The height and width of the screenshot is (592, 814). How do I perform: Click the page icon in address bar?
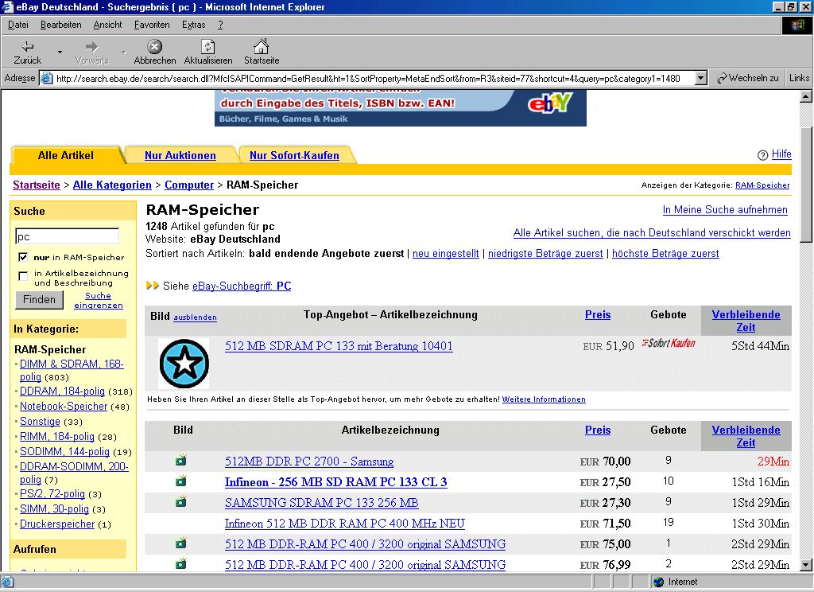[47, 79]
